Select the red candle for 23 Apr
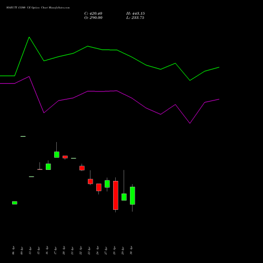 pos(90,181)
